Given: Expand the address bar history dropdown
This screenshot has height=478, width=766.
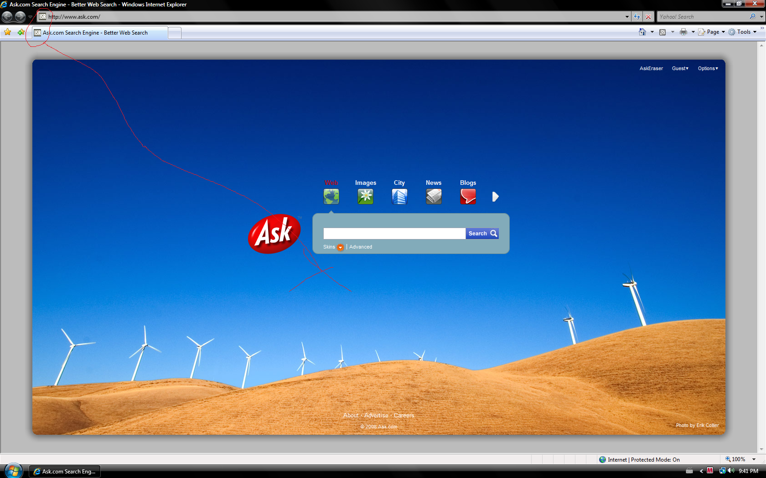Looking at the screenshot, I should pos(627,17).
